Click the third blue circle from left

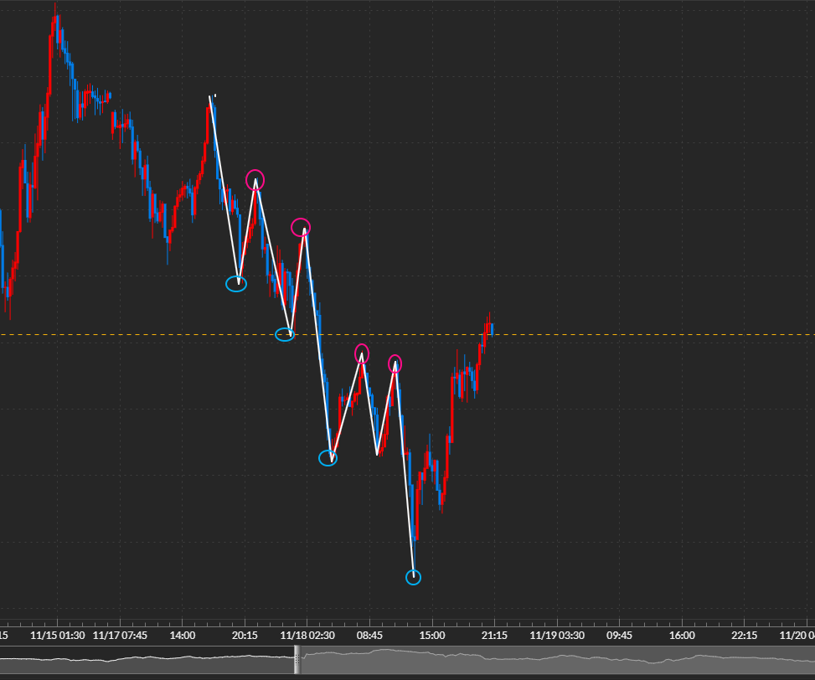(x=328, y=458)
